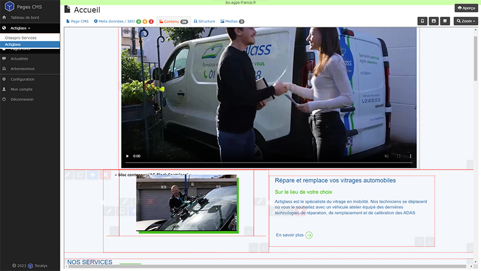
Task: Click the Aperçu preview button
Action: [x=466, y=8]
